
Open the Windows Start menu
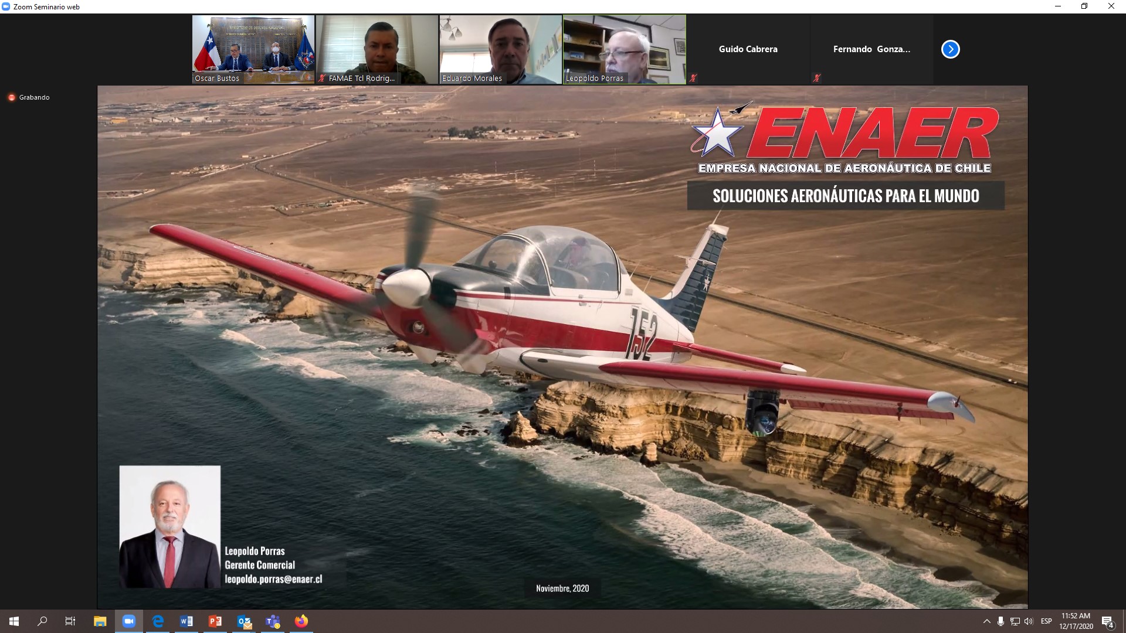pyautogui.click(x=14, y=621)
